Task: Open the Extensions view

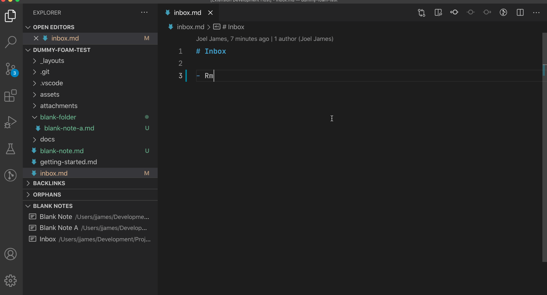Action: [11, 95]
